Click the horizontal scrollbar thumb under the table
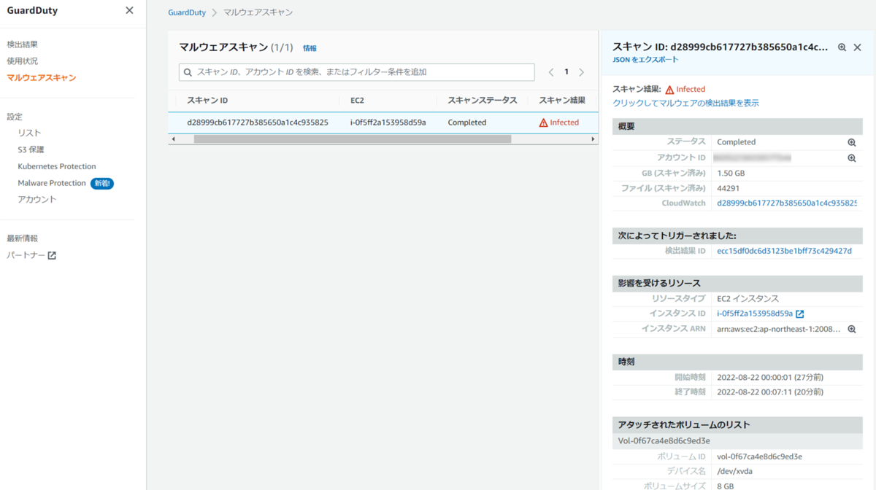 353,139
